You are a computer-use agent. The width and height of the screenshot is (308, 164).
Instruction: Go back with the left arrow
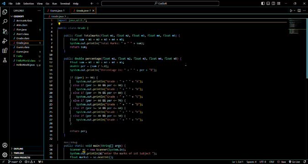tap(92, 4)
